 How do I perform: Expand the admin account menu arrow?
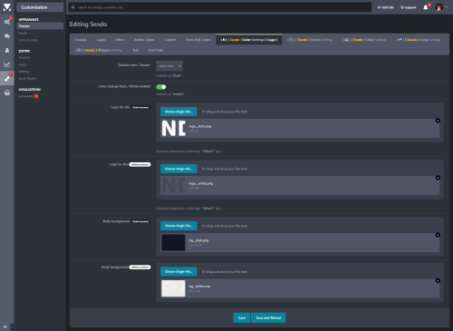(446, 7)
